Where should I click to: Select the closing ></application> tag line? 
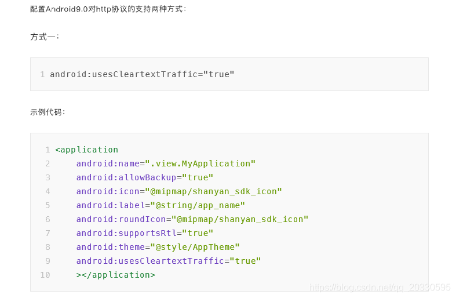116,275
